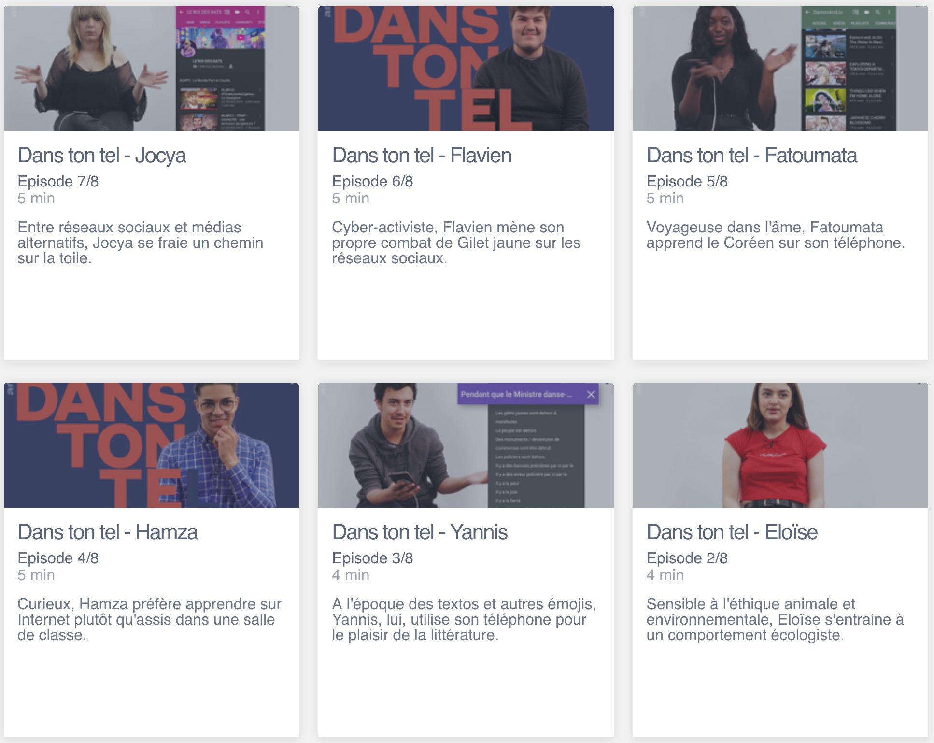Open the 'Dans ton tel - Eloïse' heading
The height and width of the screenshot is (743, 934).
click(x=732, y=532)
